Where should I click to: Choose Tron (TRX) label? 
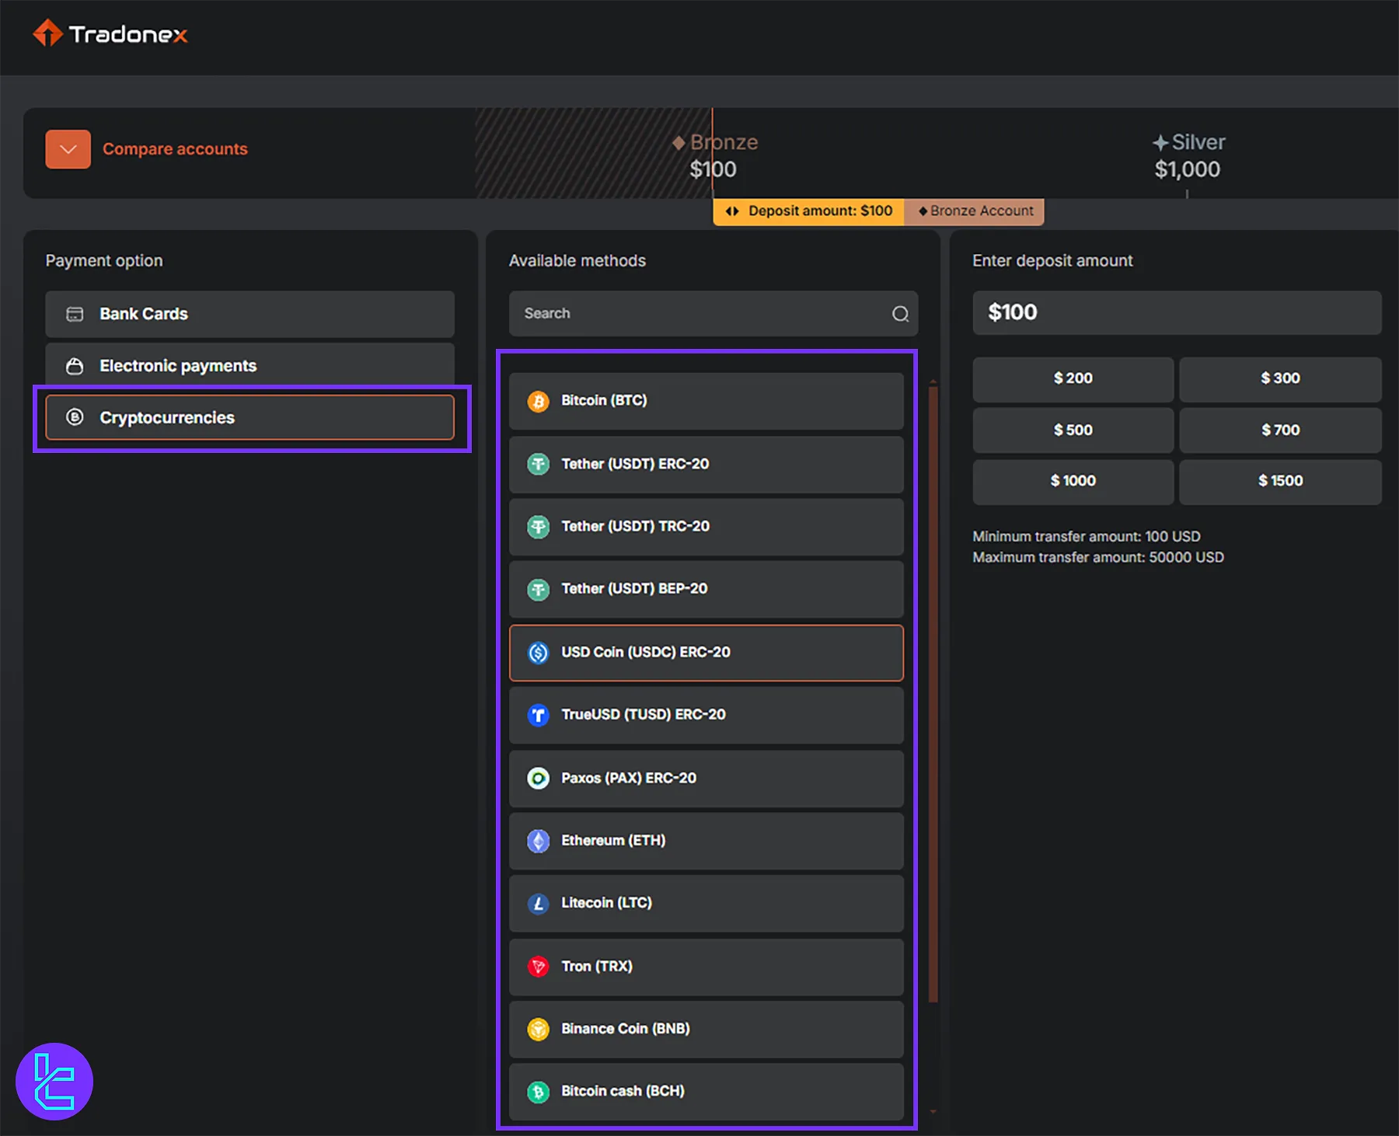[597, 966]
